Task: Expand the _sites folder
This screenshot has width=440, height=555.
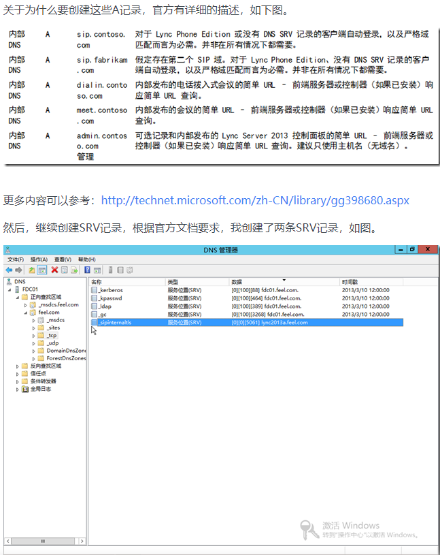Action: click(33, 328)
